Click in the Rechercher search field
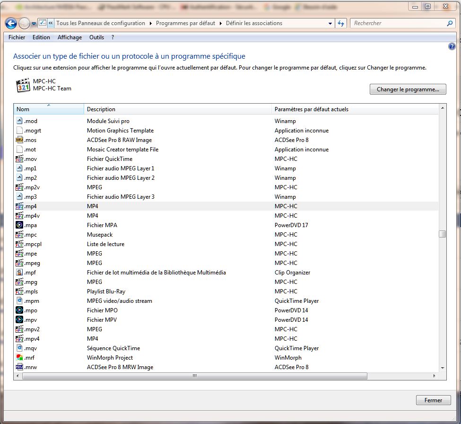461x424 pixels. click(397, 23)
